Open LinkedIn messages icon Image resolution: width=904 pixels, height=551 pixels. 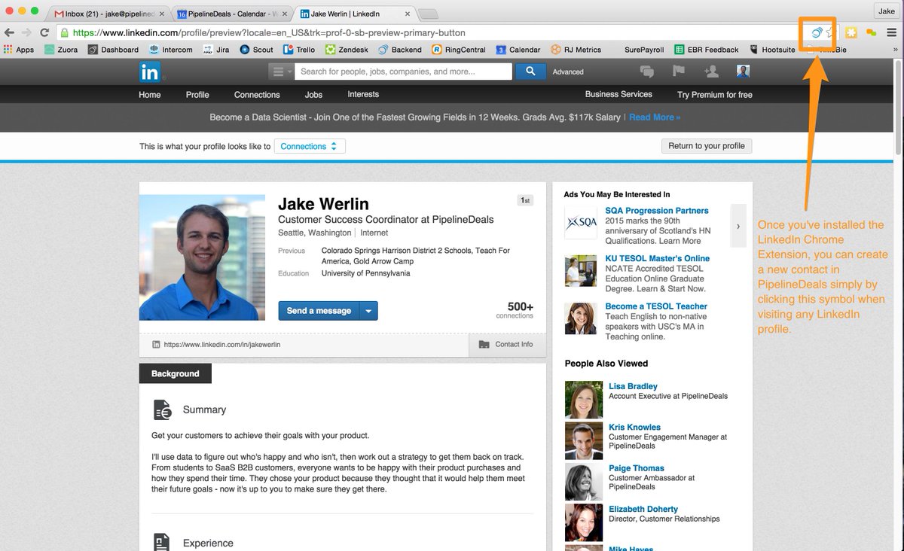[x=646, y=72]
